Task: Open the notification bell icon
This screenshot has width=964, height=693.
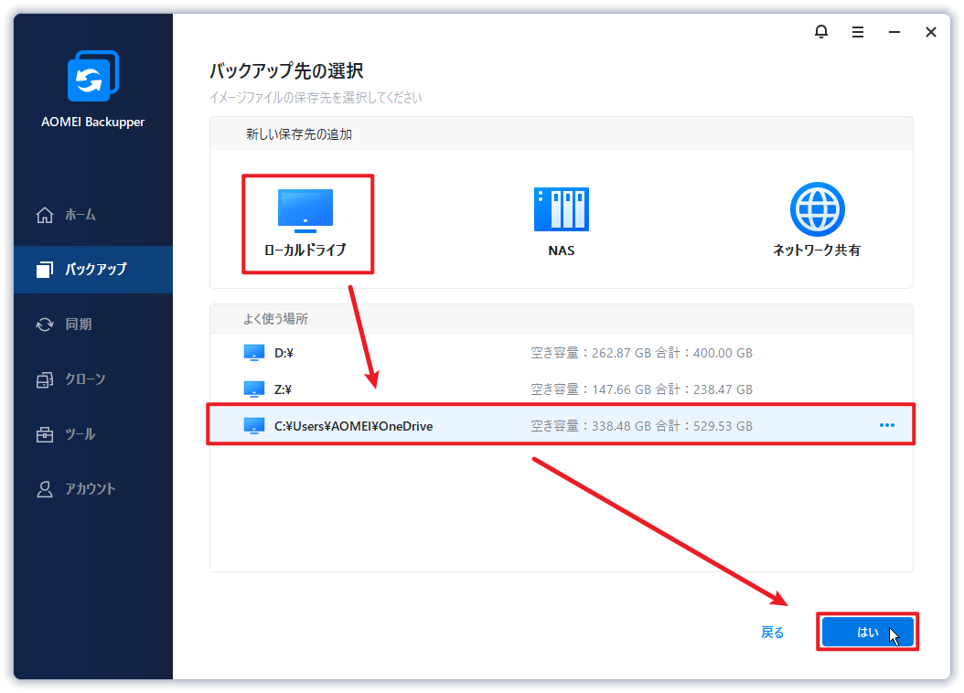Action: 820,31
